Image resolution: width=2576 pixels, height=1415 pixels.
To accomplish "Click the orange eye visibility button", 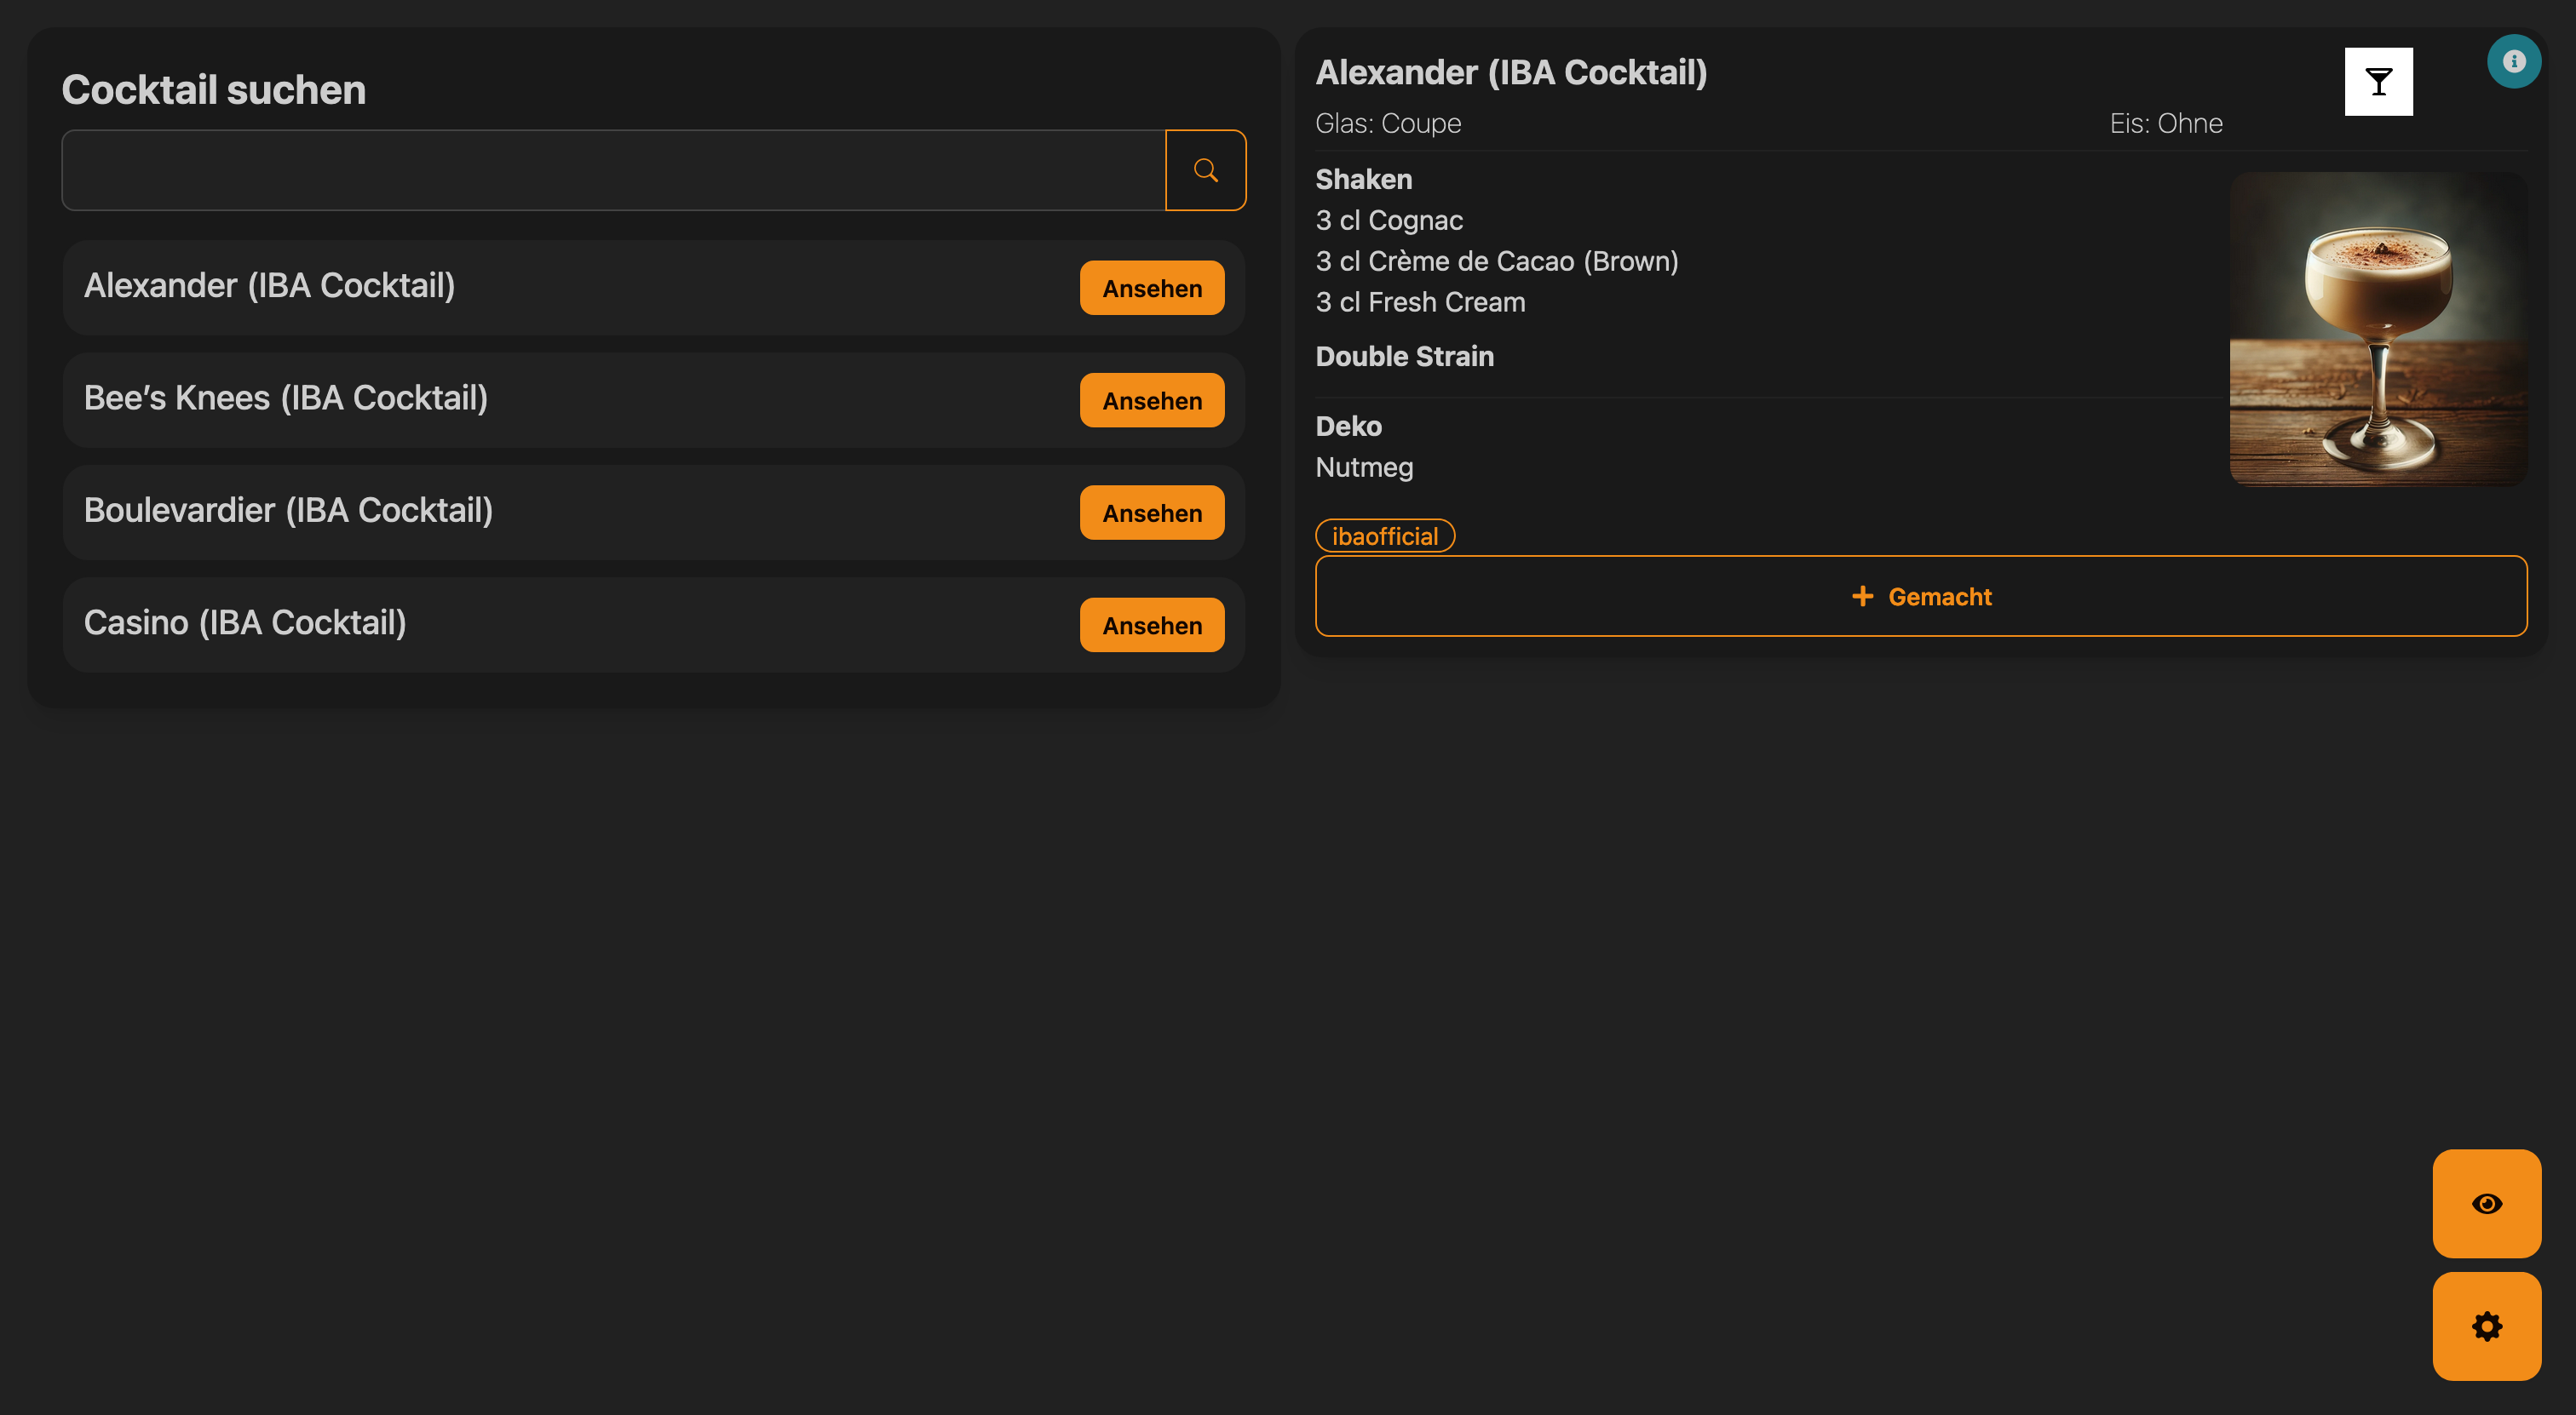I will pos(2486,1203).
